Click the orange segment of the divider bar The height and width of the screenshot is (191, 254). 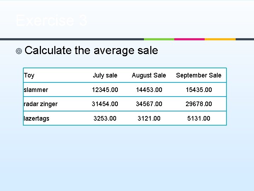tap(220, 39)
